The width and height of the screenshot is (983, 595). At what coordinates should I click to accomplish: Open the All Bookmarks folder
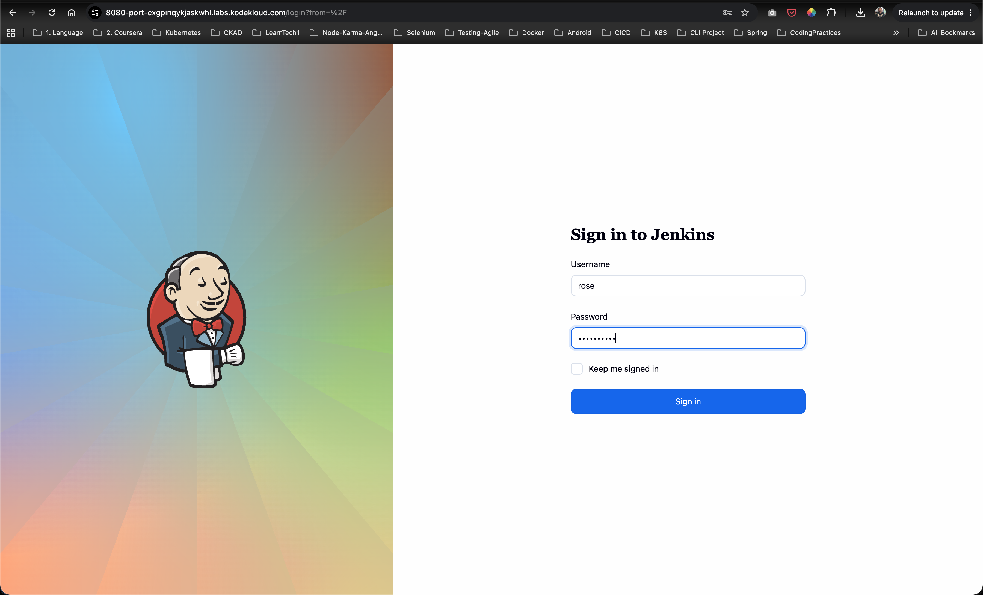(946, 33)
